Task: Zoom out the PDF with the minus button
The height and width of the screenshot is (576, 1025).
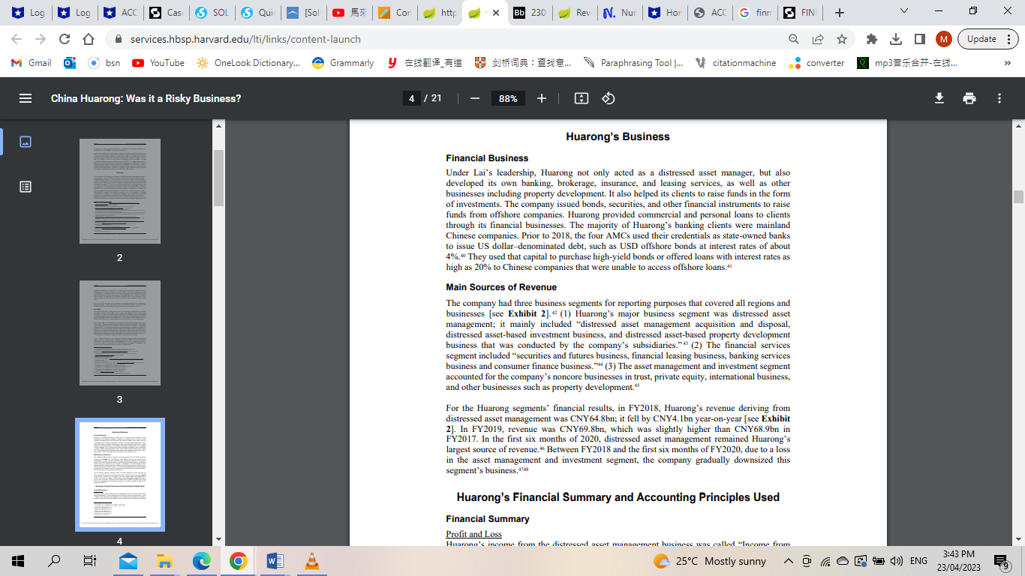Action: pos(474,98)
